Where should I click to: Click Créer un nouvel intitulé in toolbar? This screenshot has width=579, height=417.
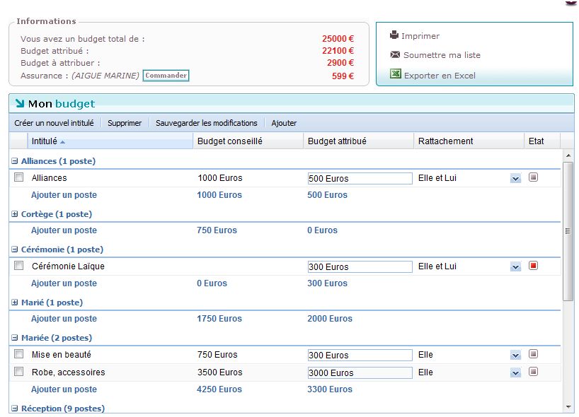click(x=54, y=123)
